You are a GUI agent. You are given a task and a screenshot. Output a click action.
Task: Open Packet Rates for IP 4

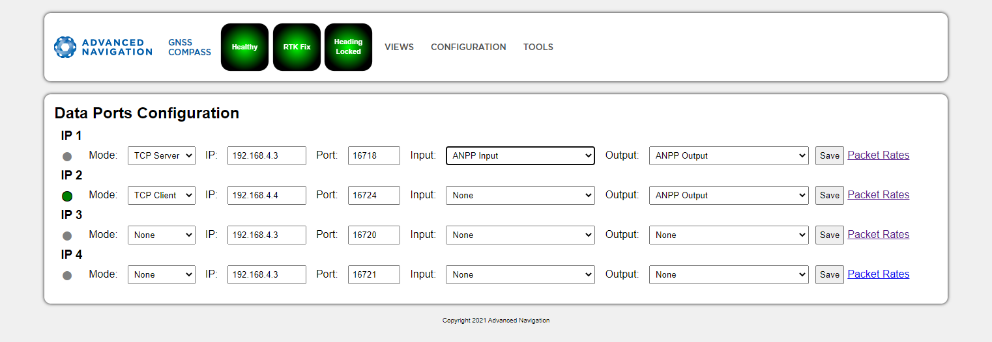879,274
